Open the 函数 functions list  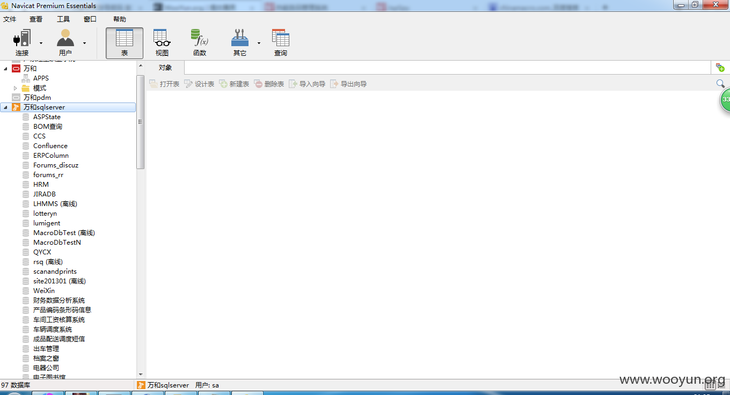(200, 43)
